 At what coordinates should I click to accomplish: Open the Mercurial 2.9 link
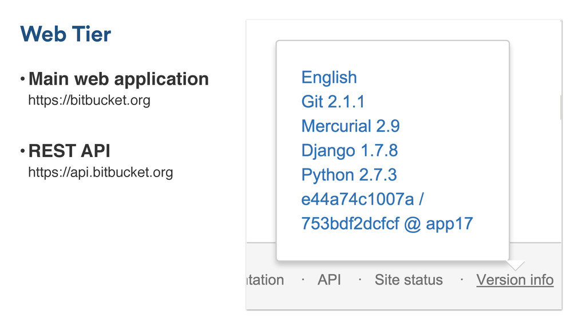point(350,126)
